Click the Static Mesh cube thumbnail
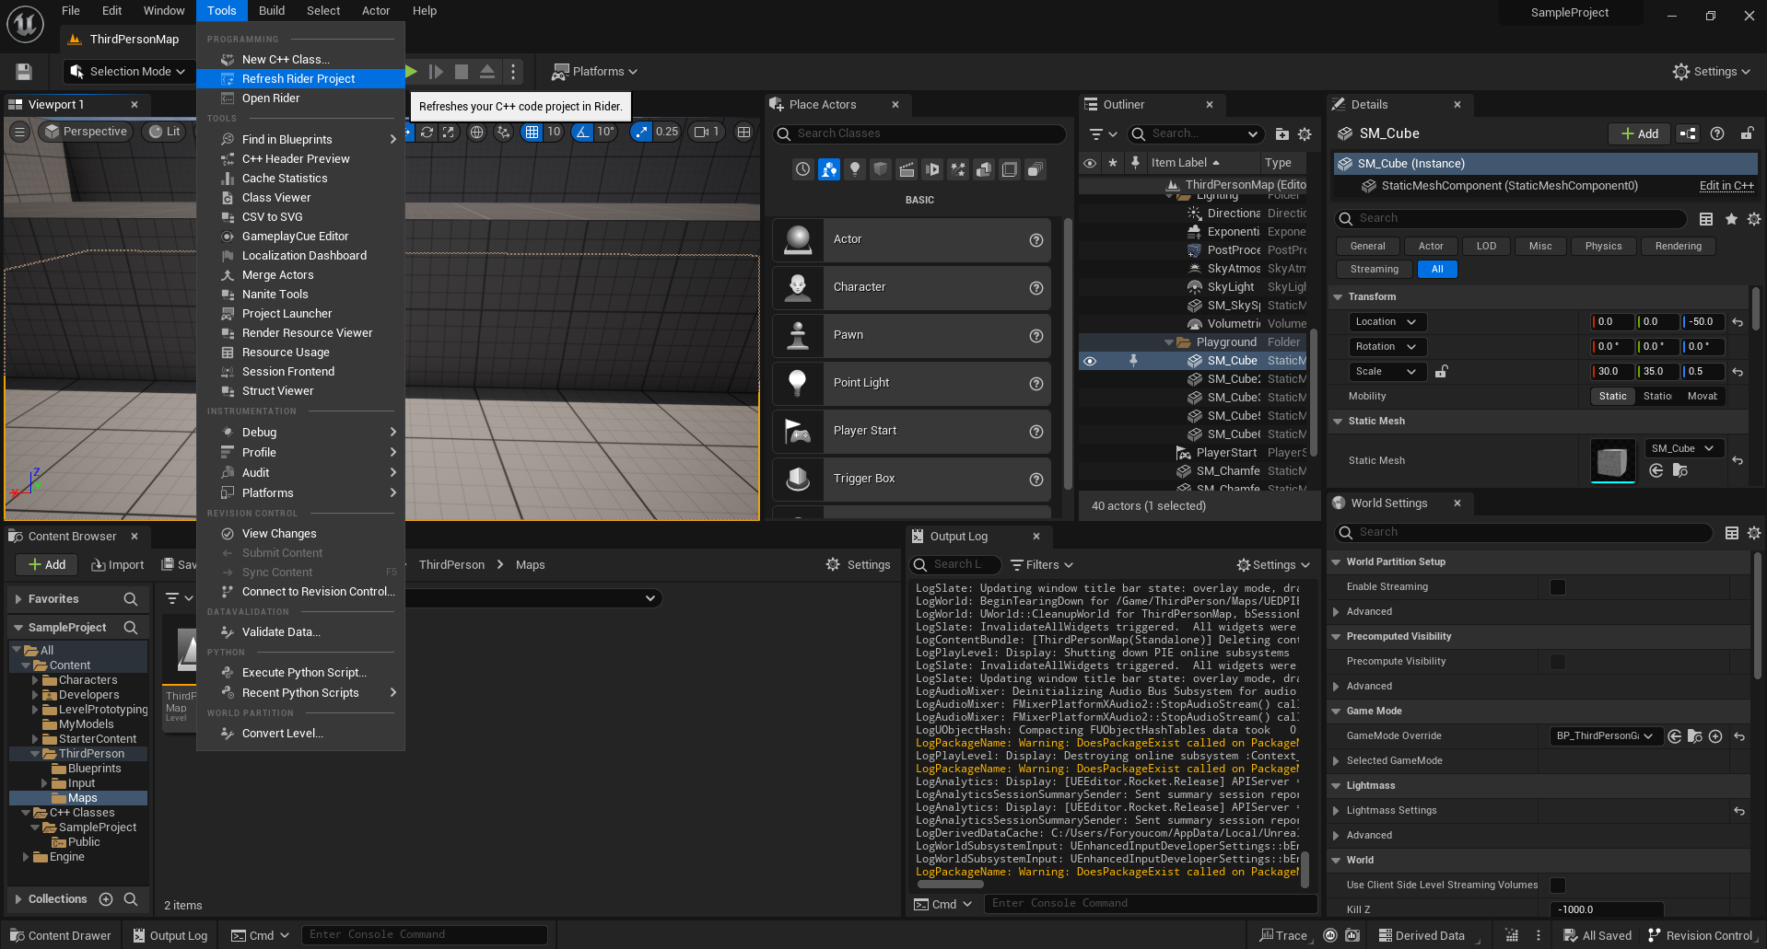This screenshot has height=949, width=1767. coord(1612,461)
